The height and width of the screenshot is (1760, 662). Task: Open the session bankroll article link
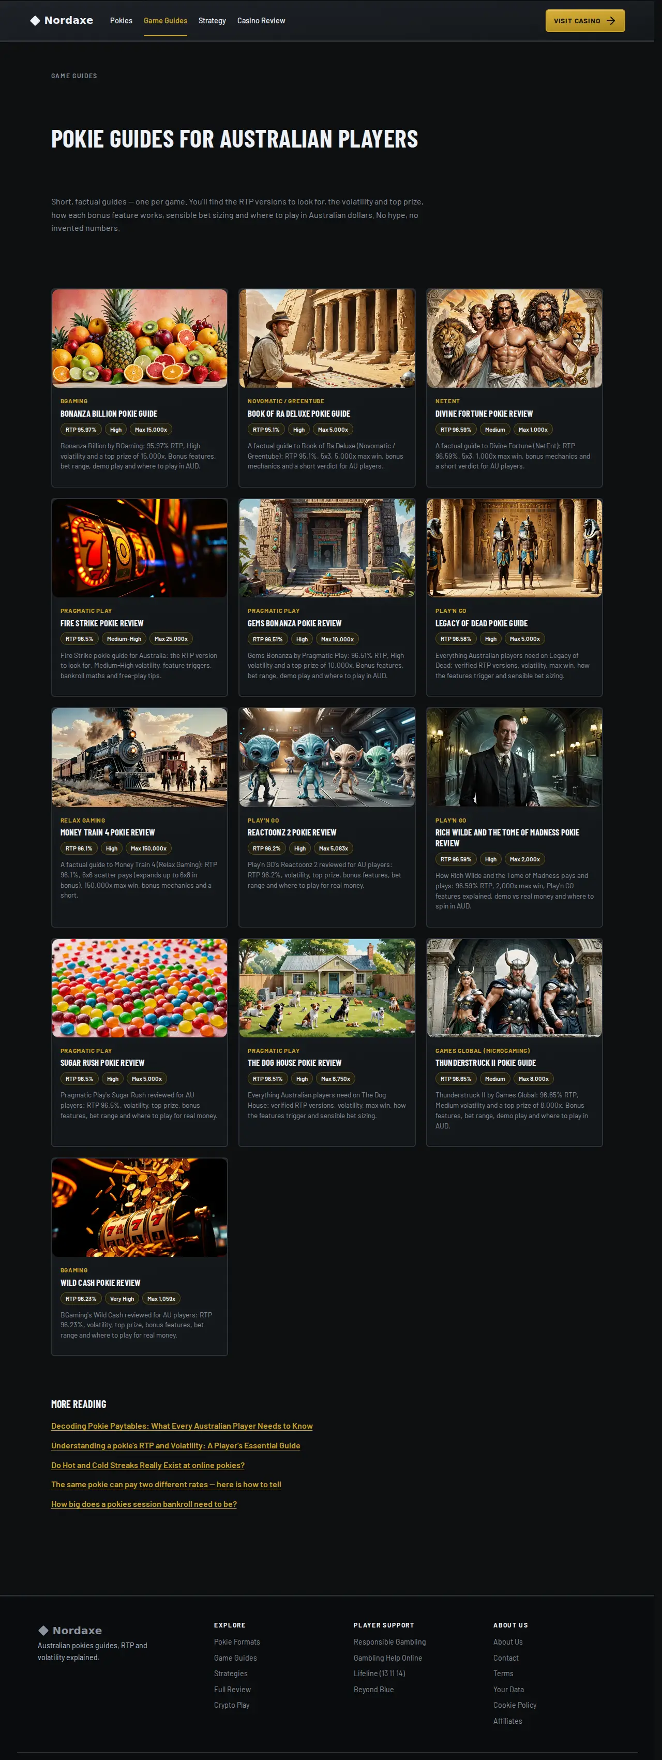coord(144,1504)
